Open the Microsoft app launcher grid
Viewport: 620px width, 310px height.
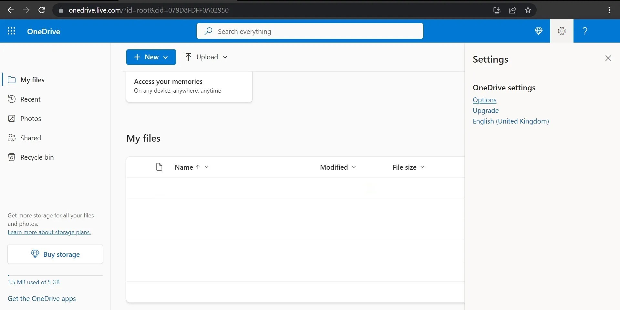tap(11, 31)
